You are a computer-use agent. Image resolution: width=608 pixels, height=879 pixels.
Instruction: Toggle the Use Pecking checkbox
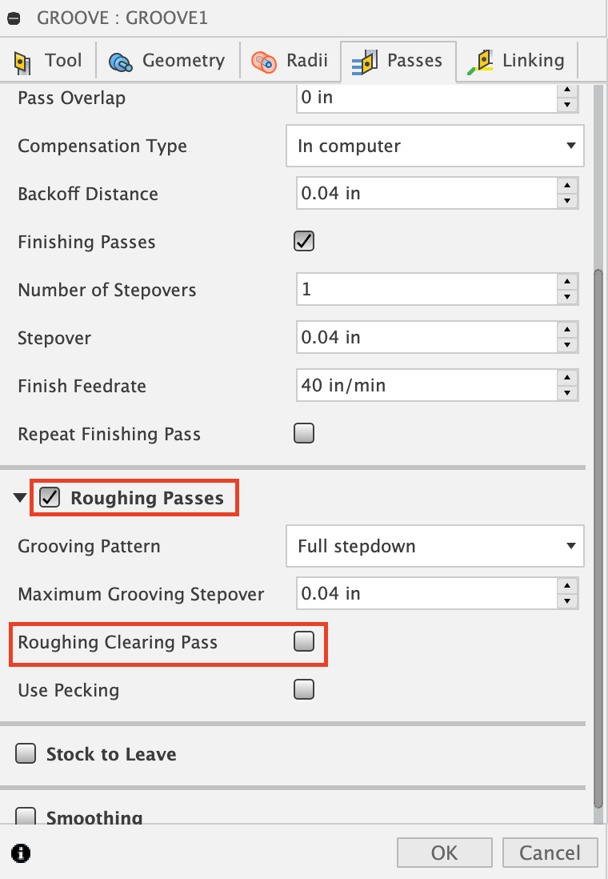(x=304, y=689)
